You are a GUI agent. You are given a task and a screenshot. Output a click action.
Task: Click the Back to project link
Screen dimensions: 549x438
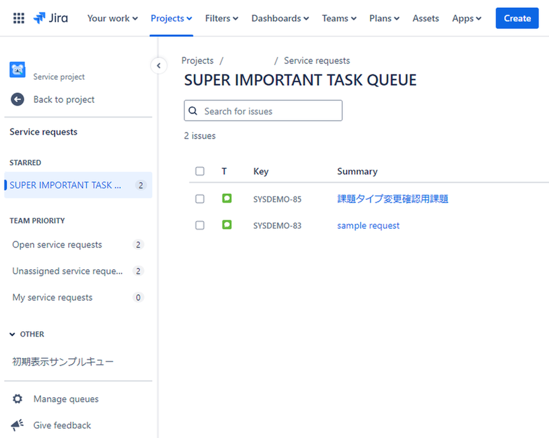[64, 99]
